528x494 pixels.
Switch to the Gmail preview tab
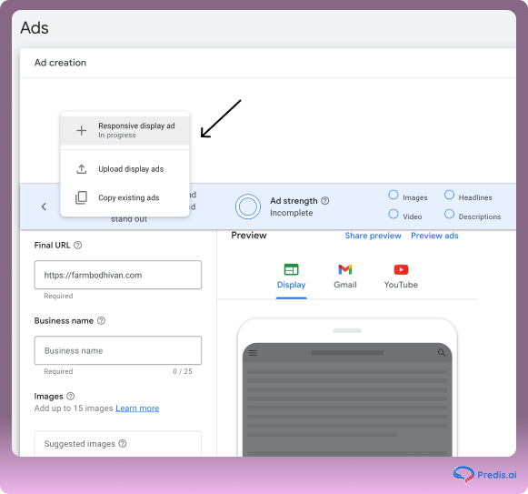345,277
